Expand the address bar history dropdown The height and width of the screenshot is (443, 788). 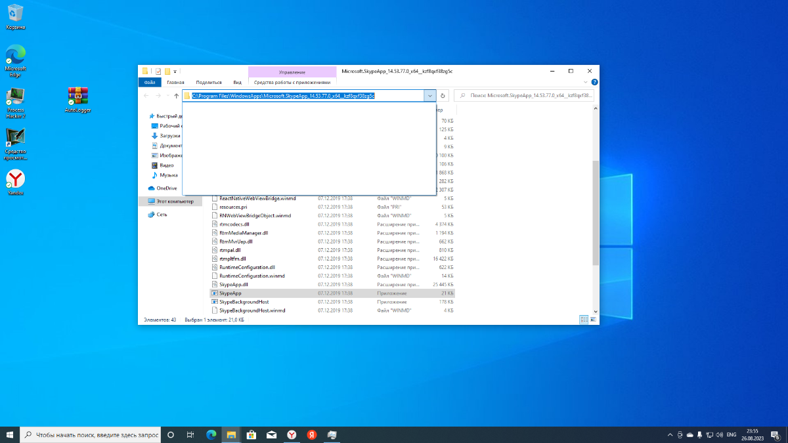pos(430,95)
